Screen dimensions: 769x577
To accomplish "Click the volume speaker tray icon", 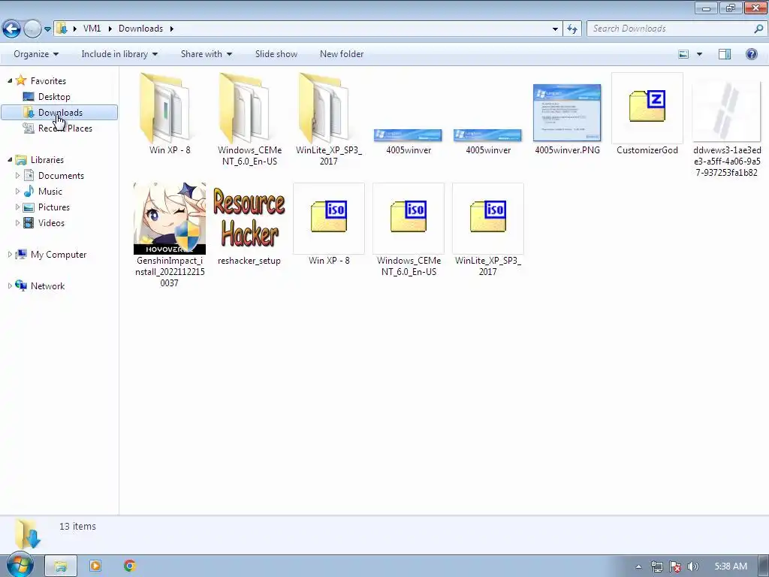I will tap(692, 566).
